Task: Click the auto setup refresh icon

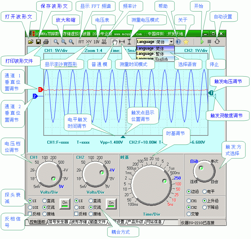Action: 217,42
